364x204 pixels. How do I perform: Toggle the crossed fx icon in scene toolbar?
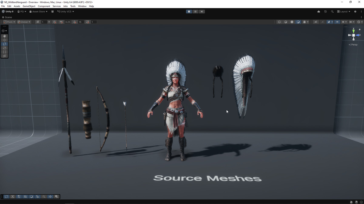point(322,22)
